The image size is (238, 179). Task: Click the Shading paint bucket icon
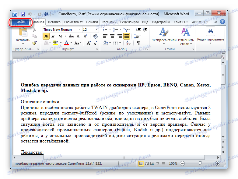(x=105, y=43)
